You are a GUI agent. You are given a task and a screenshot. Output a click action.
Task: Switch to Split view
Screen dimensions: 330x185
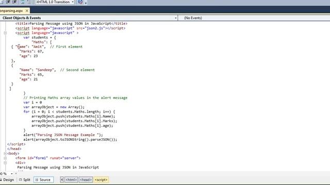point(25,180)
